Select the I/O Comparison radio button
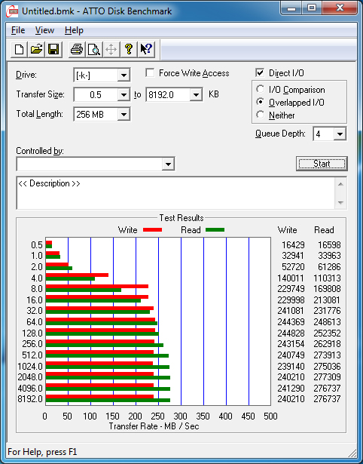Screen dimensions: 363x464 click(261, 89)
